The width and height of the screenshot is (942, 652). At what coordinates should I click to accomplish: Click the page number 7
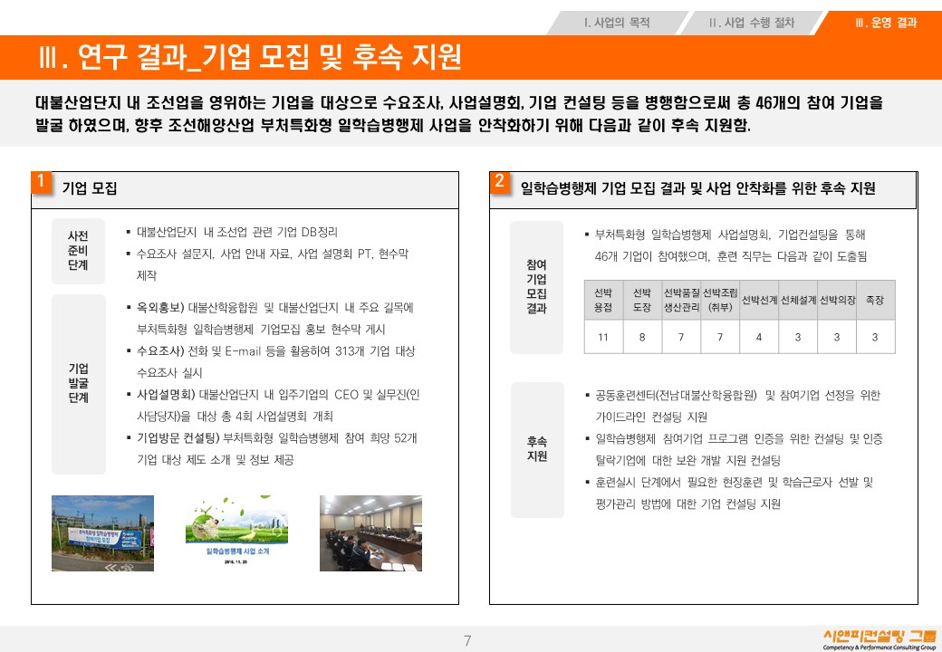coord(467,640)
